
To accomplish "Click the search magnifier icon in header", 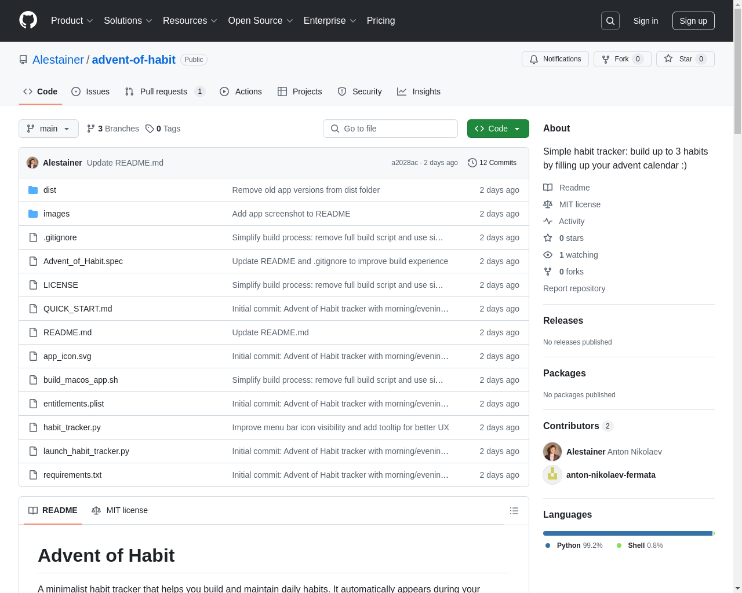I will pos(610,21).
